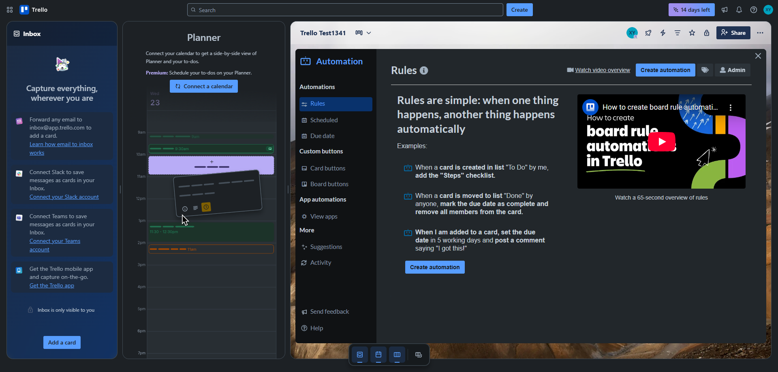Click Connect your Slack account link

[64, 197]
